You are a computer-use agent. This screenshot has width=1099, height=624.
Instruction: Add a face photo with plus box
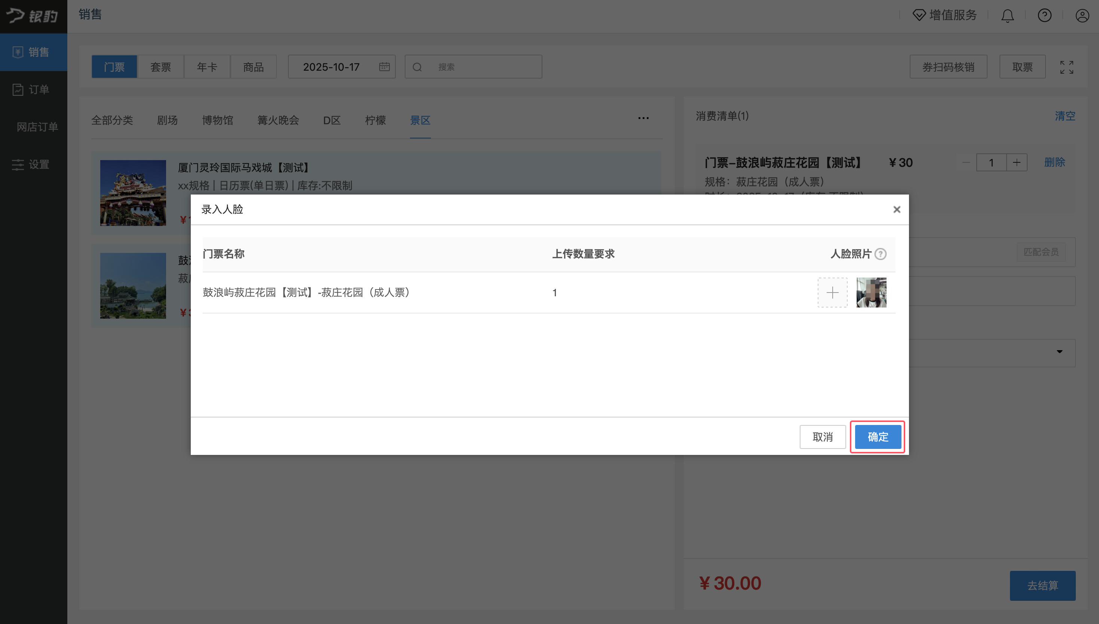pyautogui.click(x=832, y=293)
